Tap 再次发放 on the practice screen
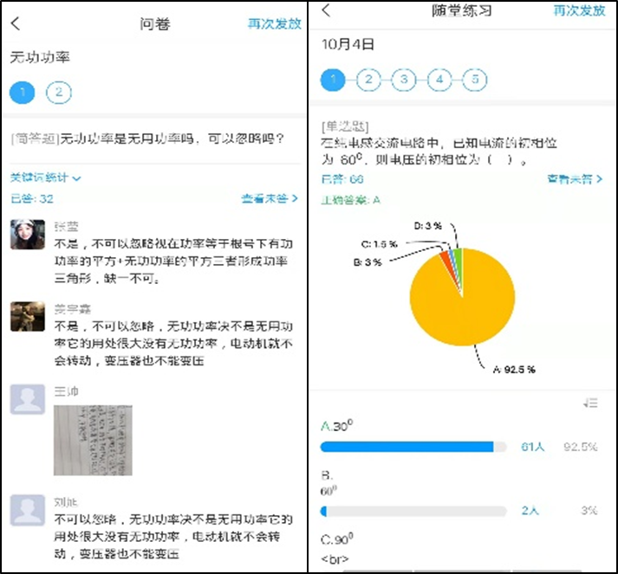 (x=579, y=10)
